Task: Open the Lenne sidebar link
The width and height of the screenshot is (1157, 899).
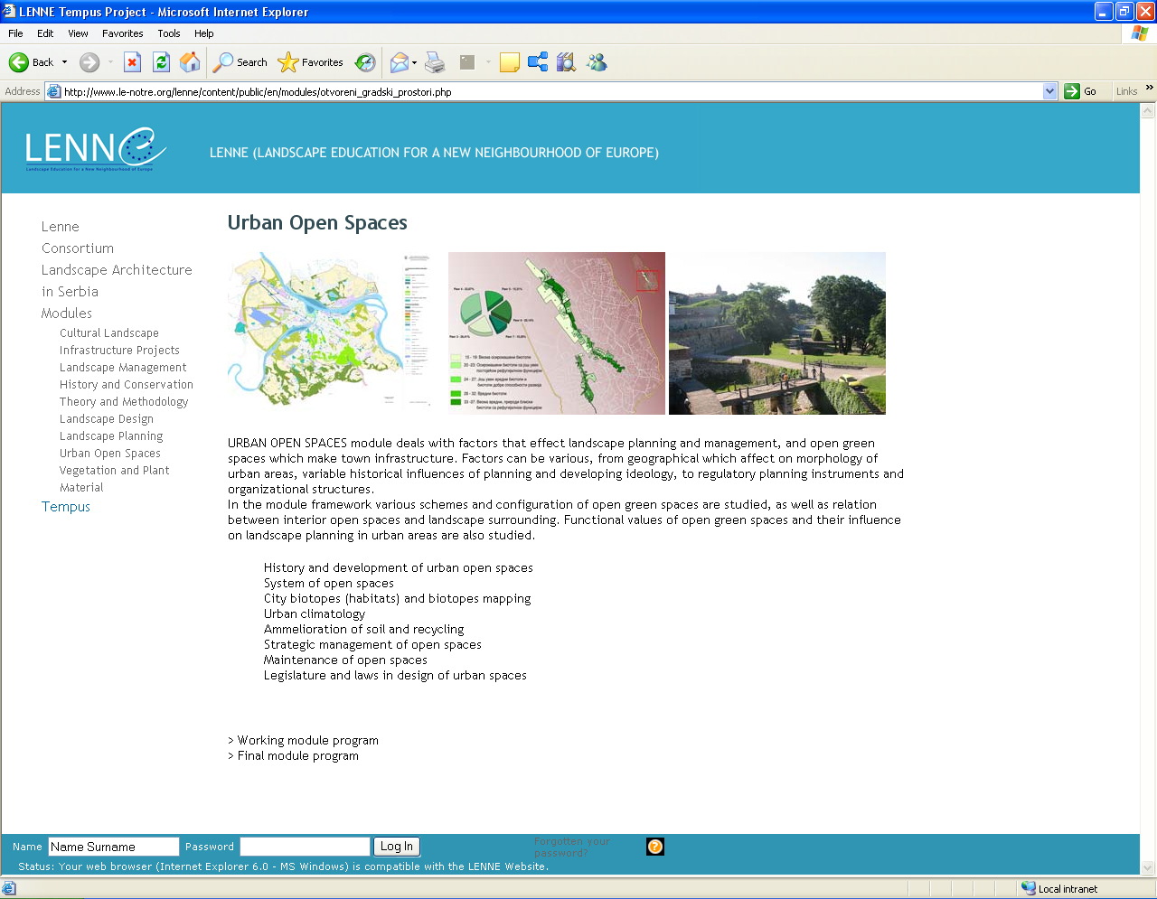Action: click(61, 227)
